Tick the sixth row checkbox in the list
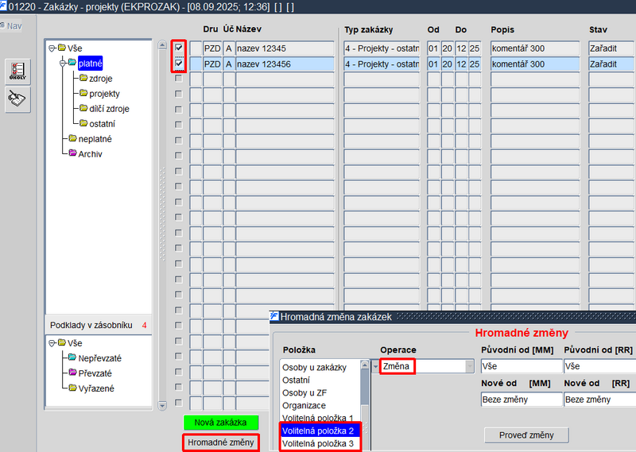The height and width of the screenshot is (452, 636). pyautogui.click(x=178, y=125)
